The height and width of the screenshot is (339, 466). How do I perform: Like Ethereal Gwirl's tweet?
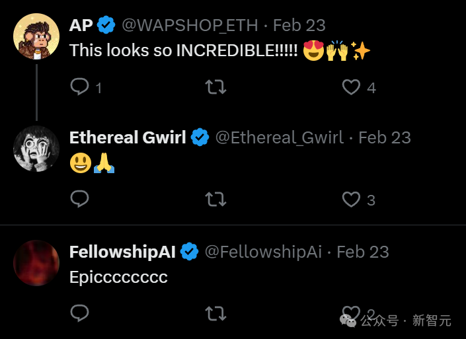point(351,199)
